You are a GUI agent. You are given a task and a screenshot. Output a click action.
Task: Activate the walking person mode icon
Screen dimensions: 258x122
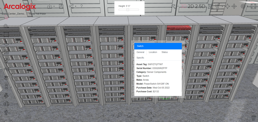[x=6, y=112]
